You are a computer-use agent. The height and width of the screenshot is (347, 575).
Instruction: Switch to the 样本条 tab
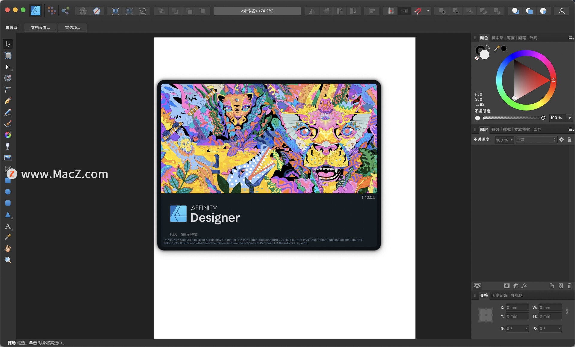click(x=497, y=38)
